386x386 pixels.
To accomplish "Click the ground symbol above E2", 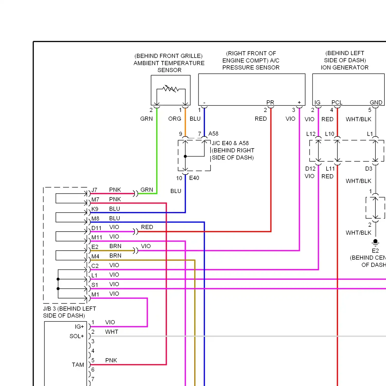I will point(375,242).
